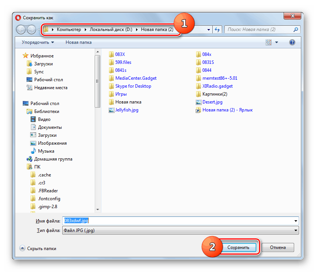The height and width of the screenshot is (272, 316).
Task: Select the 083X folder icon
Action: click(x=111, y=54)
